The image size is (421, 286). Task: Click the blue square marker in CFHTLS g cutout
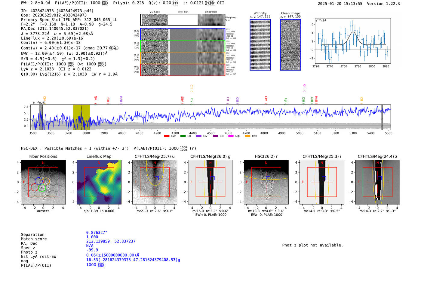tap(212, 178)
